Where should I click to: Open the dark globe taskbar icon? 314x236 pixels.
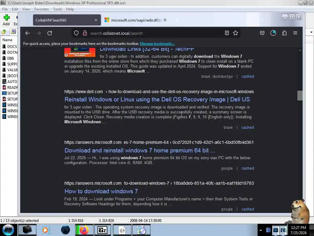[66, 230]
